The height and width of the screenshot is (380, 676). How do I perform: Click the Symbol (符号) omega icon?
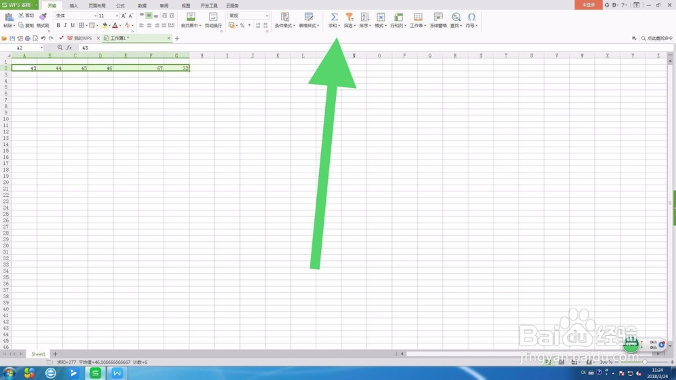pos(471,17)
